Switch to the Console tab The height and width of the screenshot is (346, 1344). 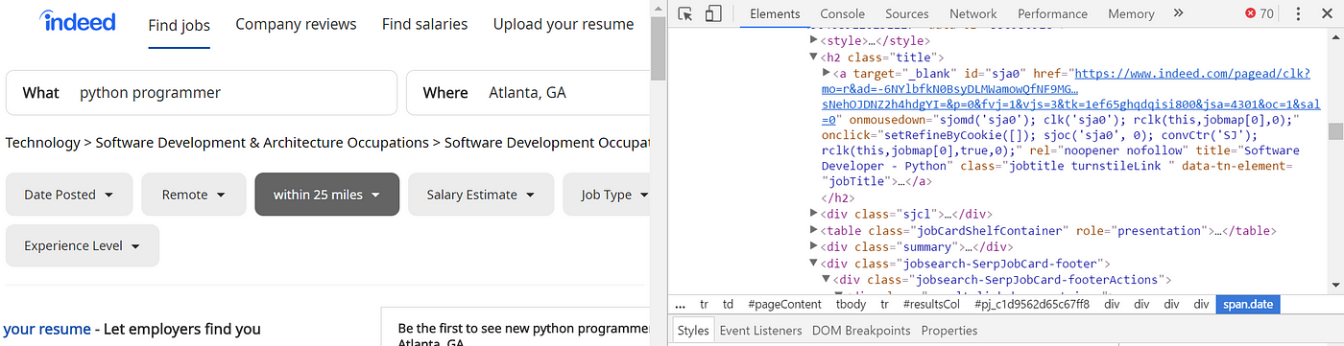[842, 13]
